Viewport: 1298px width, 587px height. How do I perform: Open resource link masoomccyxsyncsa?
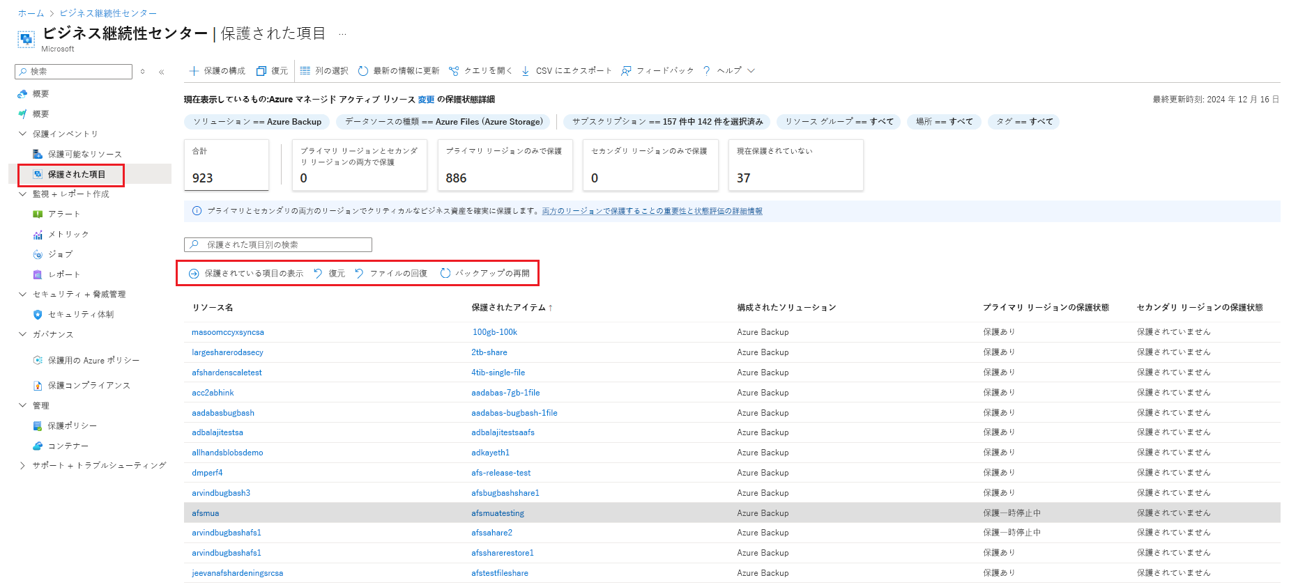[x=228, y=332]
